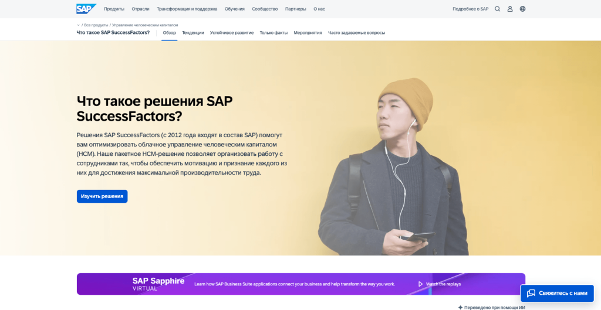Viewport: 601px width, 310px height.
Task: Open the Продукты menu
Action: (114, 9)
